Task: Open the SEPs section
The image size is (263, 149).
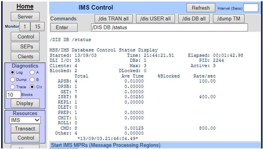Action: 25,47
